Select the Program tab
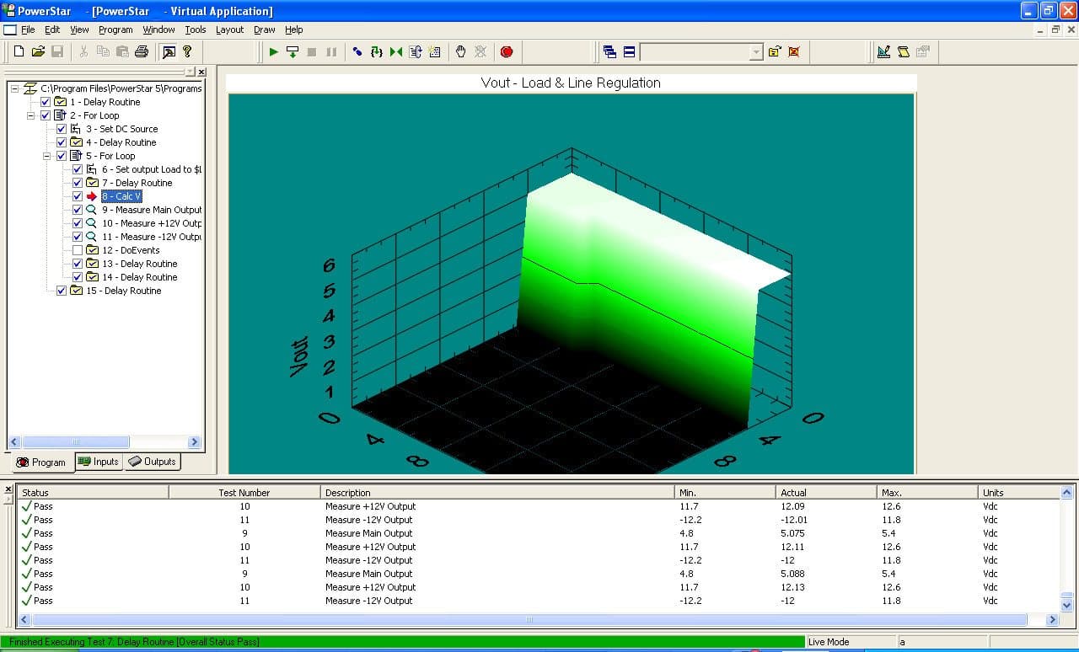Viewport: 1079px width, 652px height. click(x=41, y=462)
